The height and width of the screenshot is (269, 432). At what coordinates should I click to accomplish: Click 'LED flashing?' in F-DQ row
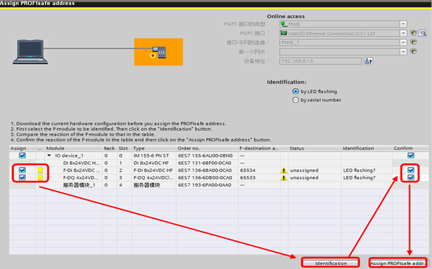point(359,178)
